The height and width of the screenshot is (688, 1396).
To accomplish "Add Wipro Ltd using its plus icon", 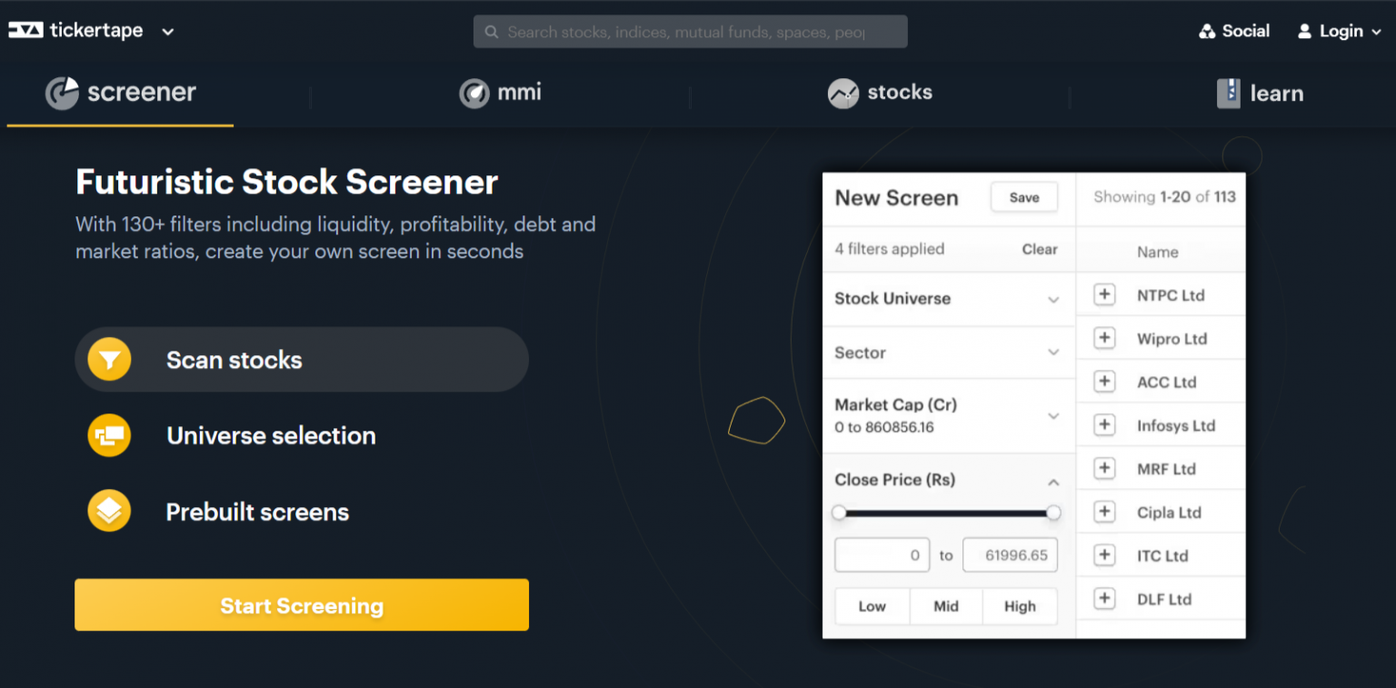I will [1104, 337].
